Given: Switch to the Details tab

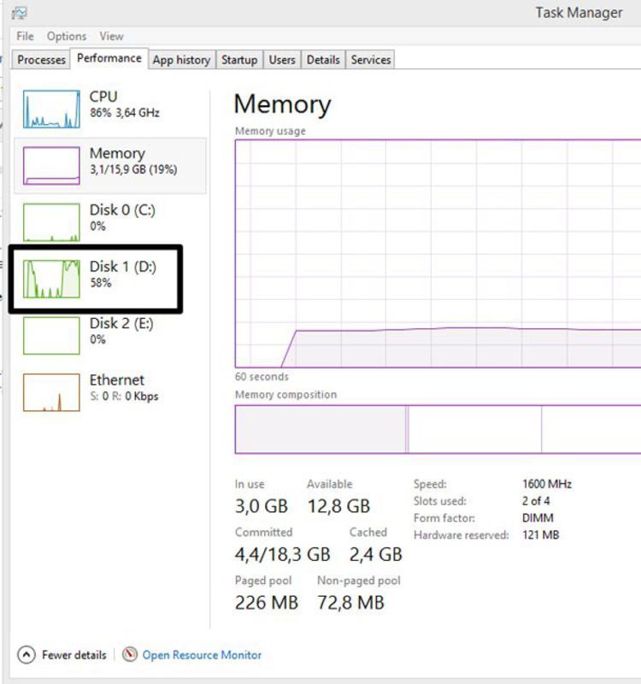Looking at the screenshot, I should tap(323, 60).
